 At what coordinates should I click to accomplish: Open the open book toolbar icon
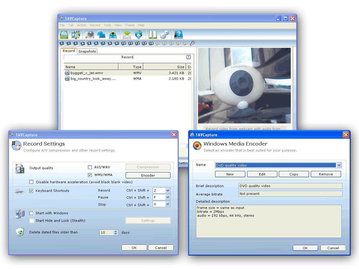point(153,35)
